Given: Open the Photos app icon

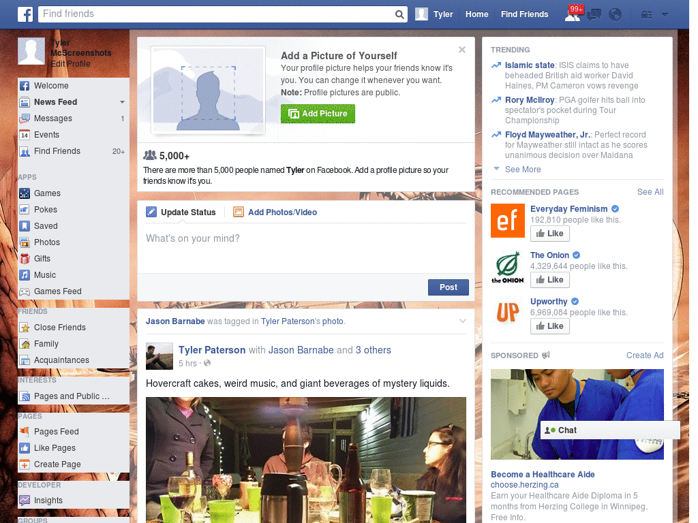Looking at the screenshot, I should [x=25, y=242].
